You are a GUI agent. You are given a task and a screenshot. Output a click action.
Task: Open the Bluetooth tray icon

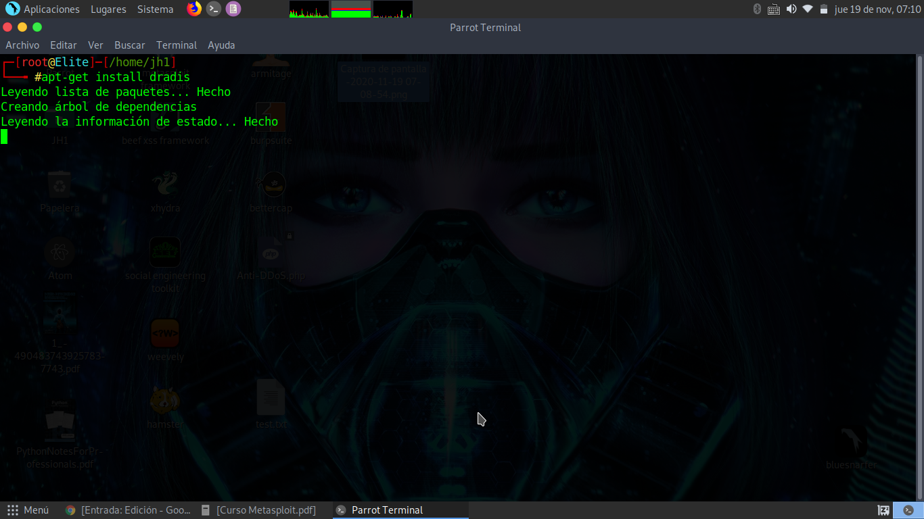click(757, 9)
